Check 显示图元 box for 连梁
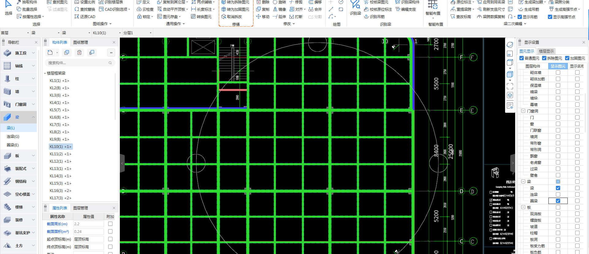This screenshot has height=254, width=589. coord(558,194)
